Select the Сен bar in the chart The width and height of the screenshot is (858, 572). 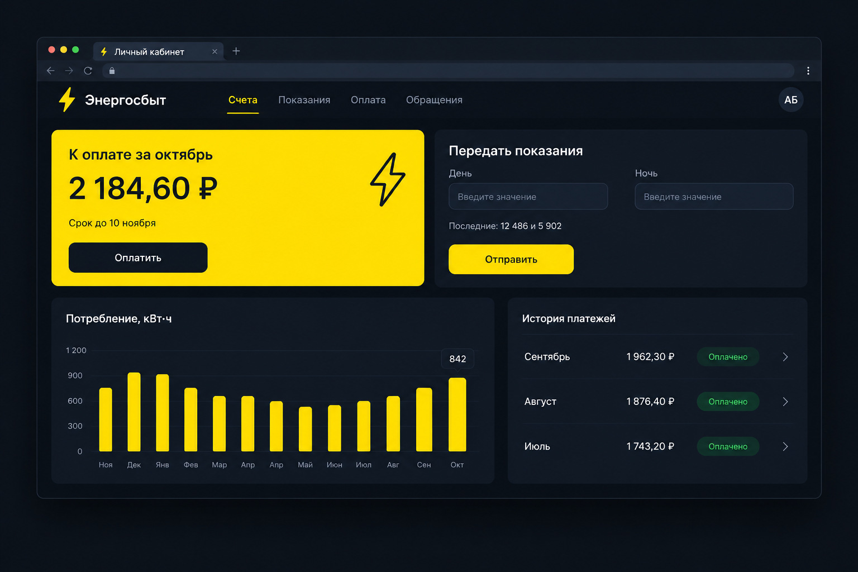[424, 420]
